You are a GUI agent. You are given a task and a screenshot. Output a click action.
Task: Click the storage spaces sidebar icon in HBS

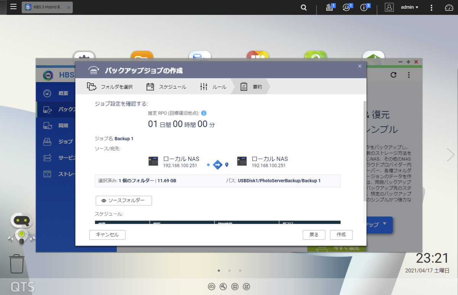47,174
